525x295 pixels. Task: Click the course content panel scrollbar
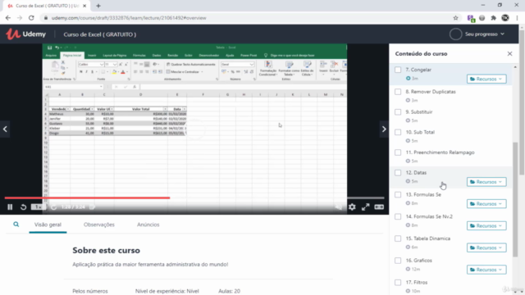(x=515, y=200)
